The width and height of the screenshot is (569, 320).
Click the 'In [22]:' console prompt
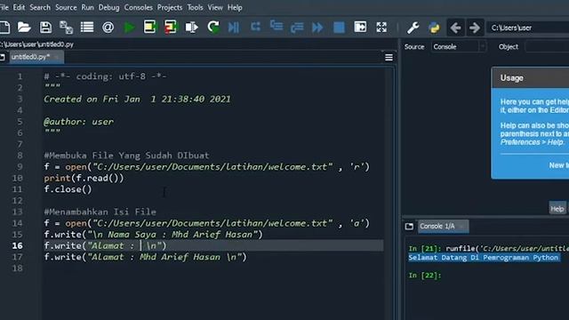point(425,276)
